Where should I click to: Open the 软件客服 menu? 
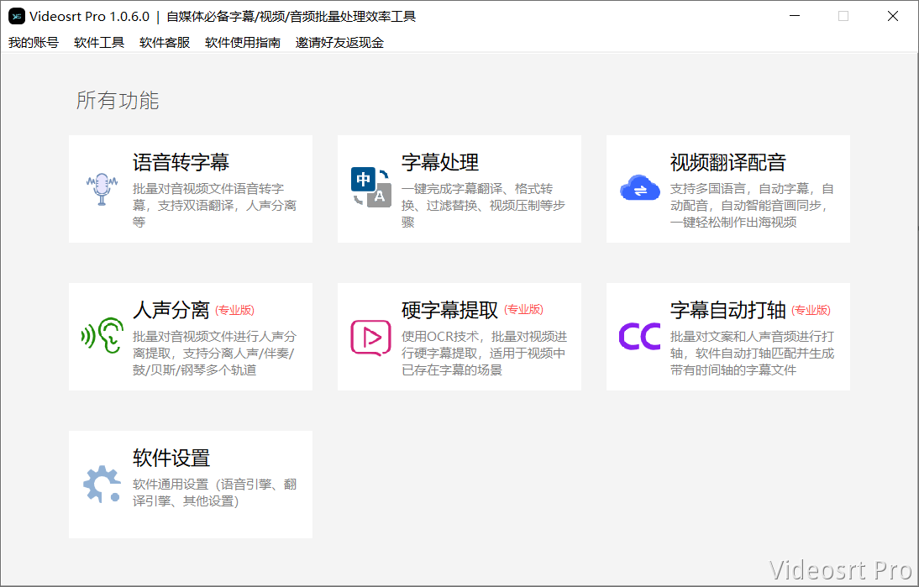click(x=164, y=42)
